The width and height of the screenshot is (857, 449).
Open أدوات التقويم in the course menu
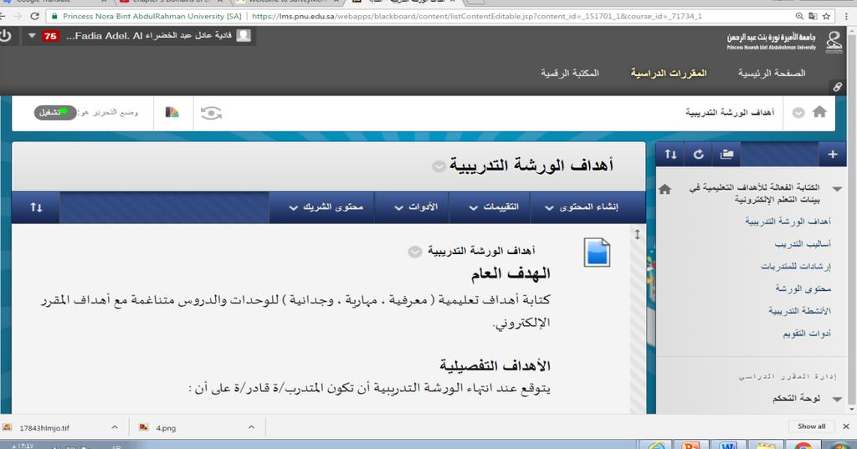(x=807, y=334)
